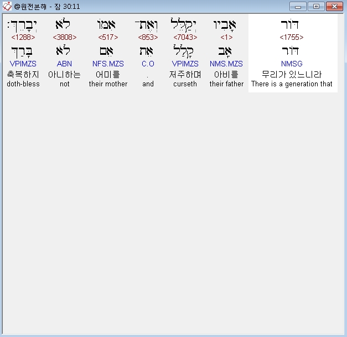This screenshot has height=337, width=347.
Task: Click Korean gloss 저주하며
Action: (185, 74)
